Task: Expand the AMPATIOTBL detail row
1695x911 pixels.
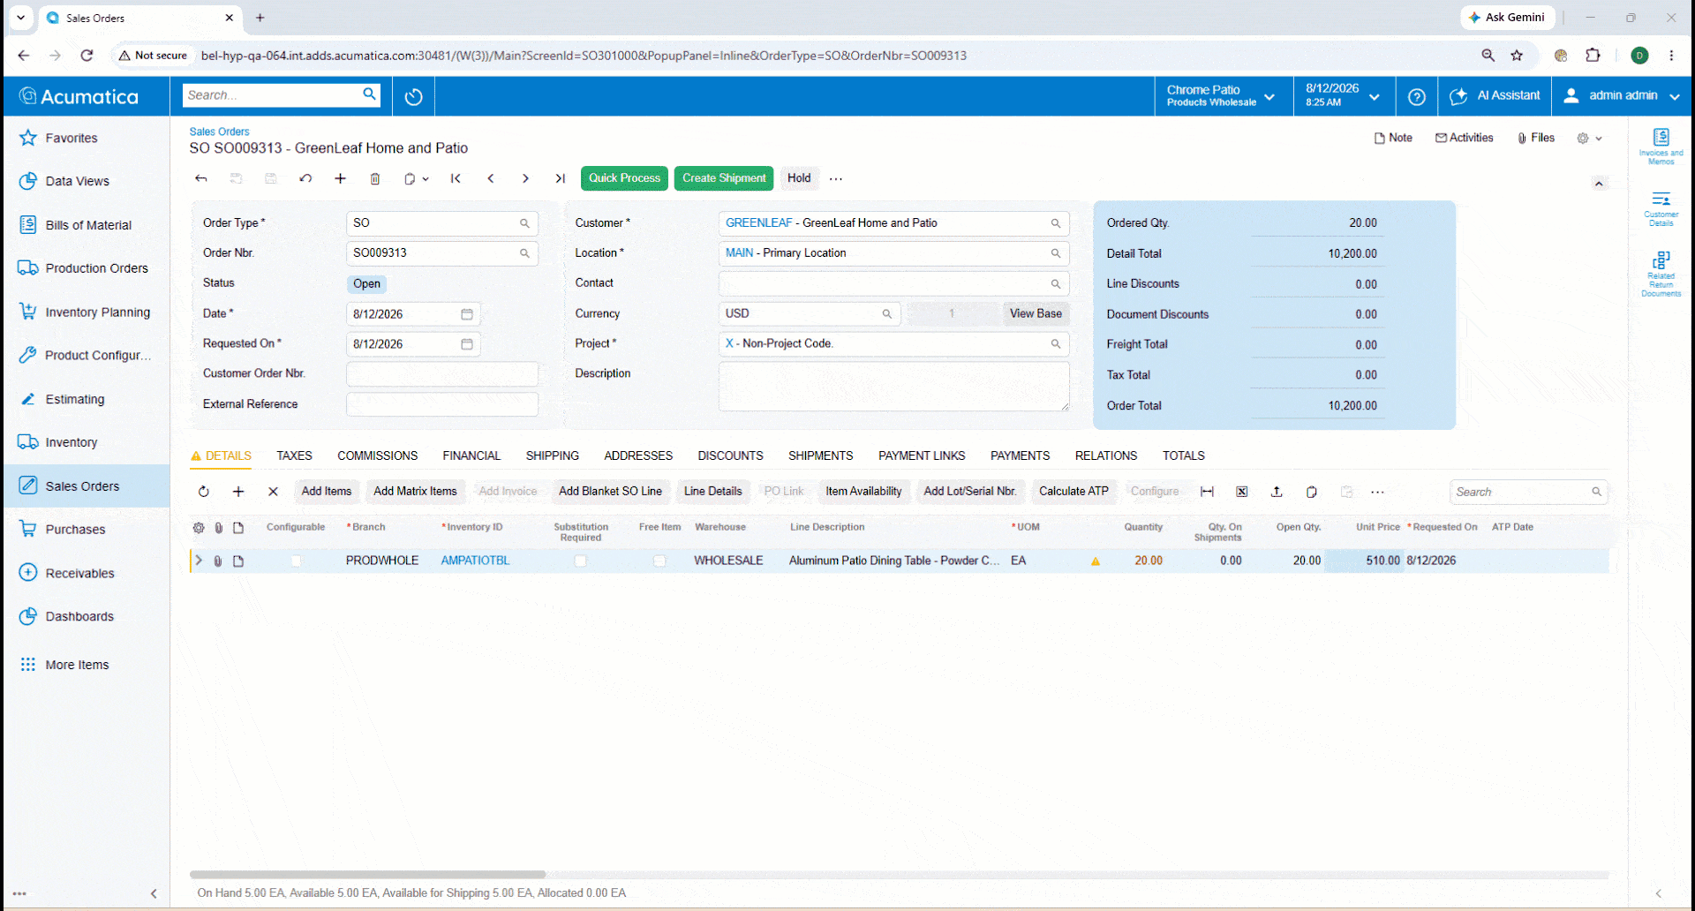Action: 199,561
